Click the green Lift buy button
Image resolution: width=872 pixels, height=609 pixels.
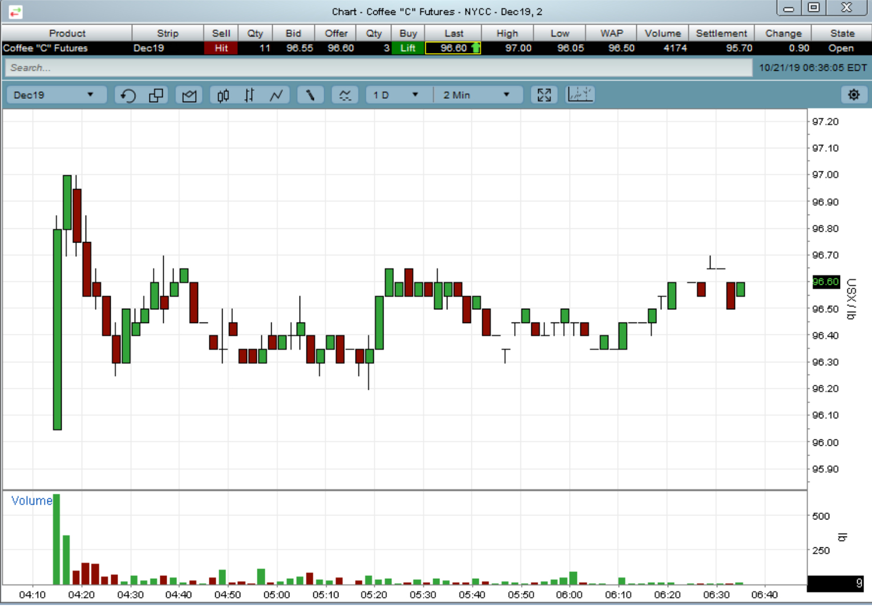click(408, 49)
